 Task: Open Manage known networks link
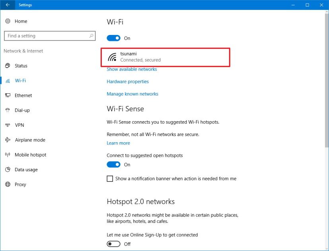point(132,94)
